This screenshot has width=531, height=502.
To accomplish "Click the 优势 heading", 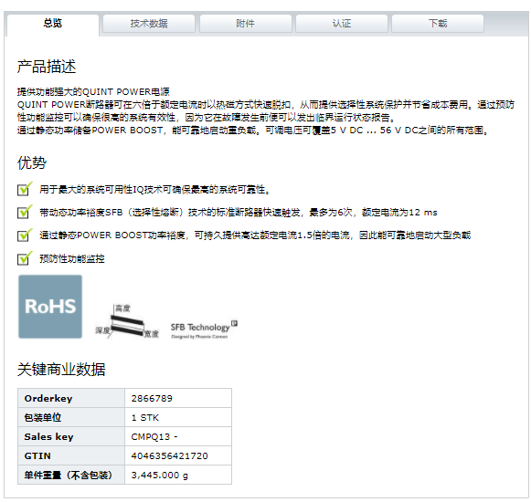I will pos(32,162).
